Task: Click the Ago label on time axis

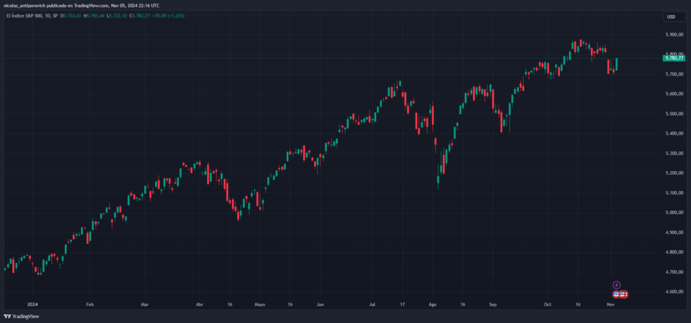Action: tap(433, 305)
